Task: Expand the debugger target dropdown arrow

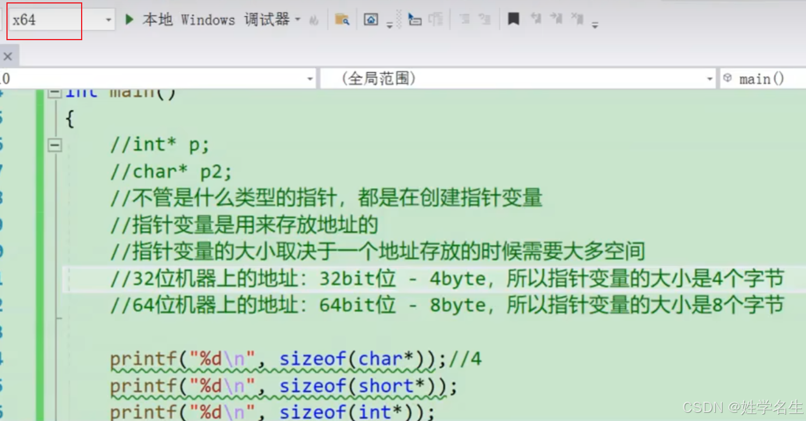Action: (298, 20)
